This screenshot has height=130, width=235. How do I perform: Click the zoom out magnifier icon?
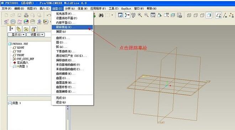146,15
